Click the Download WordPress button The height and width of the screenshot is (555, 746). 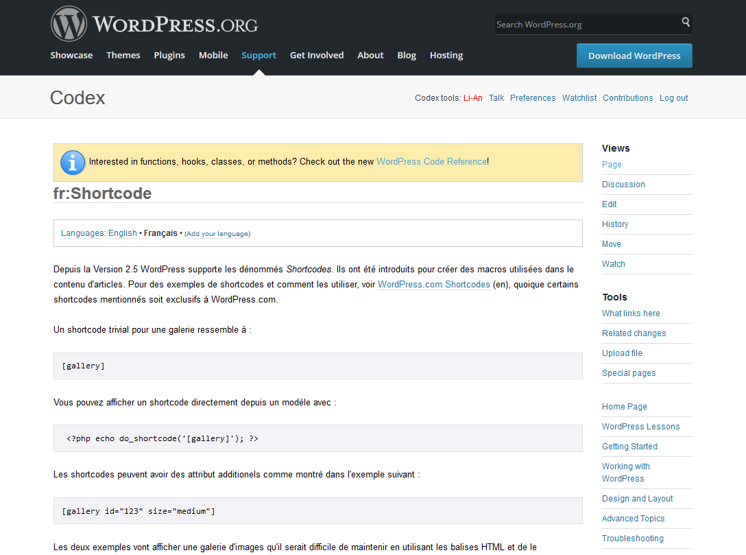(x=634, y=56)
